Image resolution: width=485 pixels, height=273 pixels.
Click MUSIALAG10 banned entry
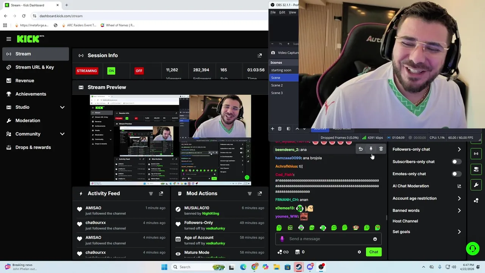coord(220,210)
